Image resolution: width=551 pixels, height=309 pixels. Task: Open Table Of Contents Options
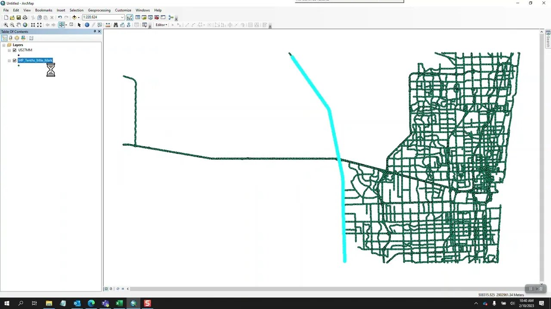pos(31,38)
